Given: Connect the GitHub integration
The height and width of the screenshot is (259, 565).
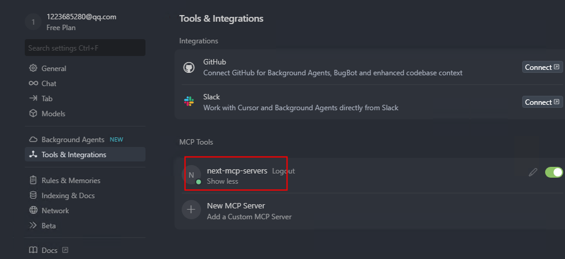Looking at the screenshot, I should tap(542, 67).
